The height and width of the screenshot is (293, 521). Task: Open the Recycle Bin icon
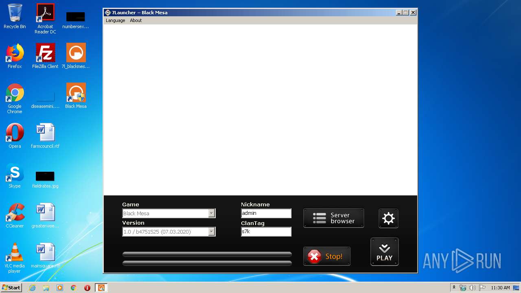point(15,16)
